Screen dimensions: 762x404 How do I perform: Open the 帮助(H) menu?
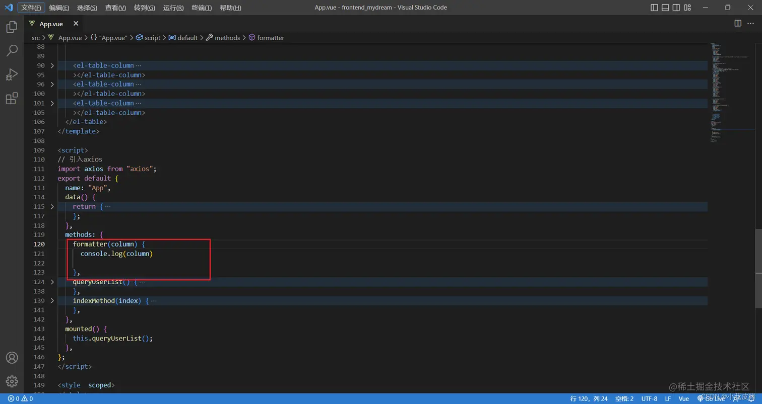click(230, 8)
